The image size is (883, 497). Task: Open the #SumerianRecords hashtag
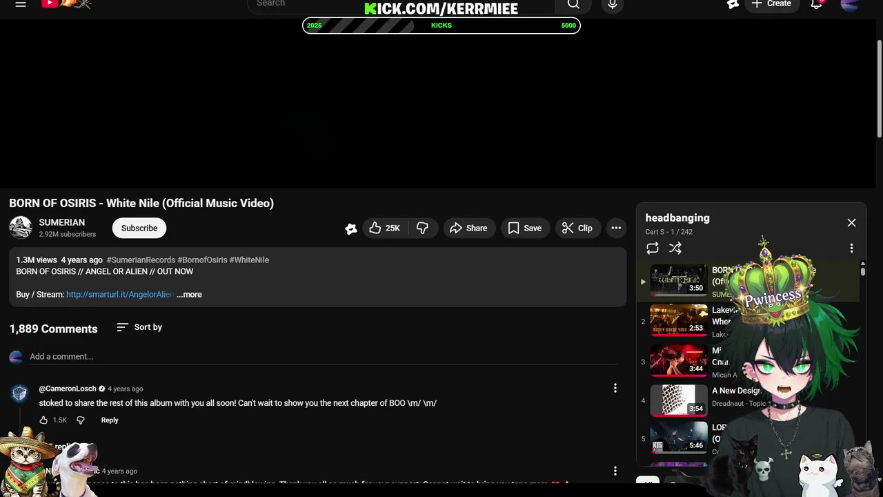coord(141,260)
